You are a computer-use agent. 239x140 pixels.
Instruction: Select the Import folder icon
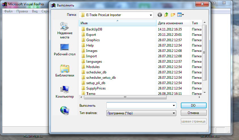83,56
